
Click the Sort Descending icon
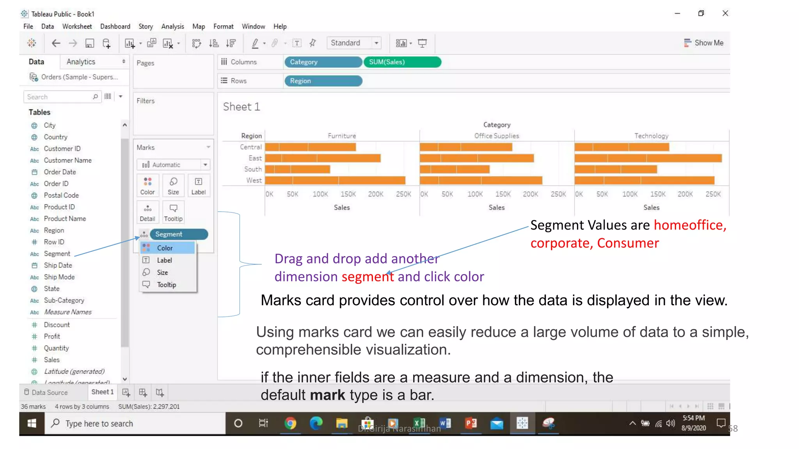point(231,43)
